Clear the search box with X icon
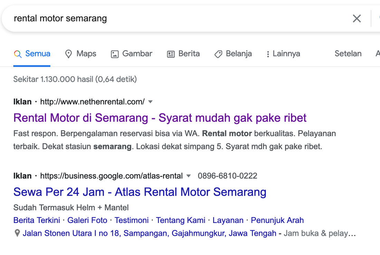The width and height of the screenshot is (380, 255). pyautogui.click(x=357, y=19)
